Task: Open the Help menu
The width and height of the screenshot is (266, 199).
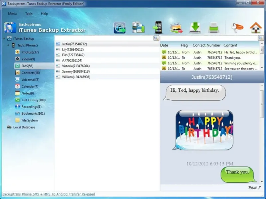Action: (x=44, y=14)
